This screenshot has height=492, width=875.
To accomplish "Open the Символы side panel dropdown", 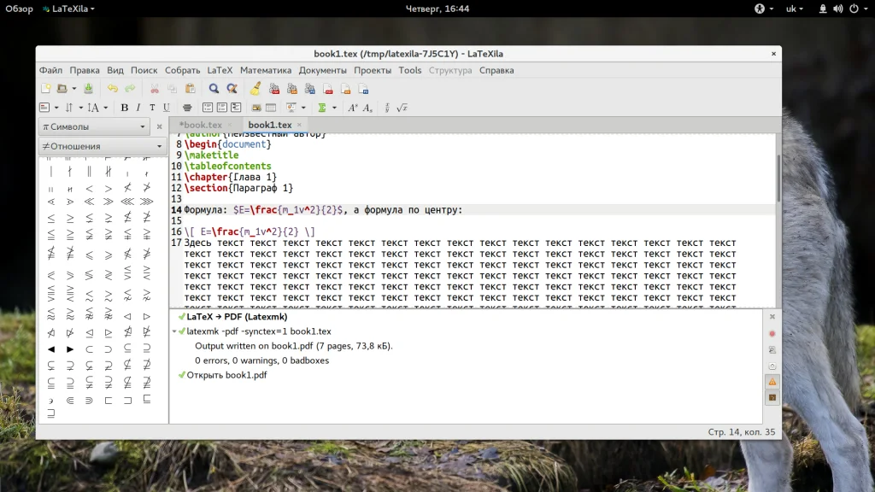I will point(94,126).
